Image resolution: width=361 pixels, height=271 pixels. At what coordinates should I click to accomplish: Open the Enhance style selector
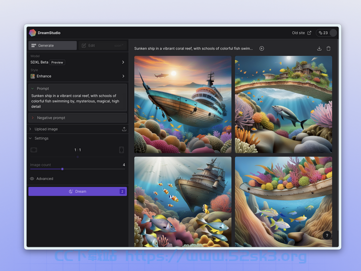[78, 76]
